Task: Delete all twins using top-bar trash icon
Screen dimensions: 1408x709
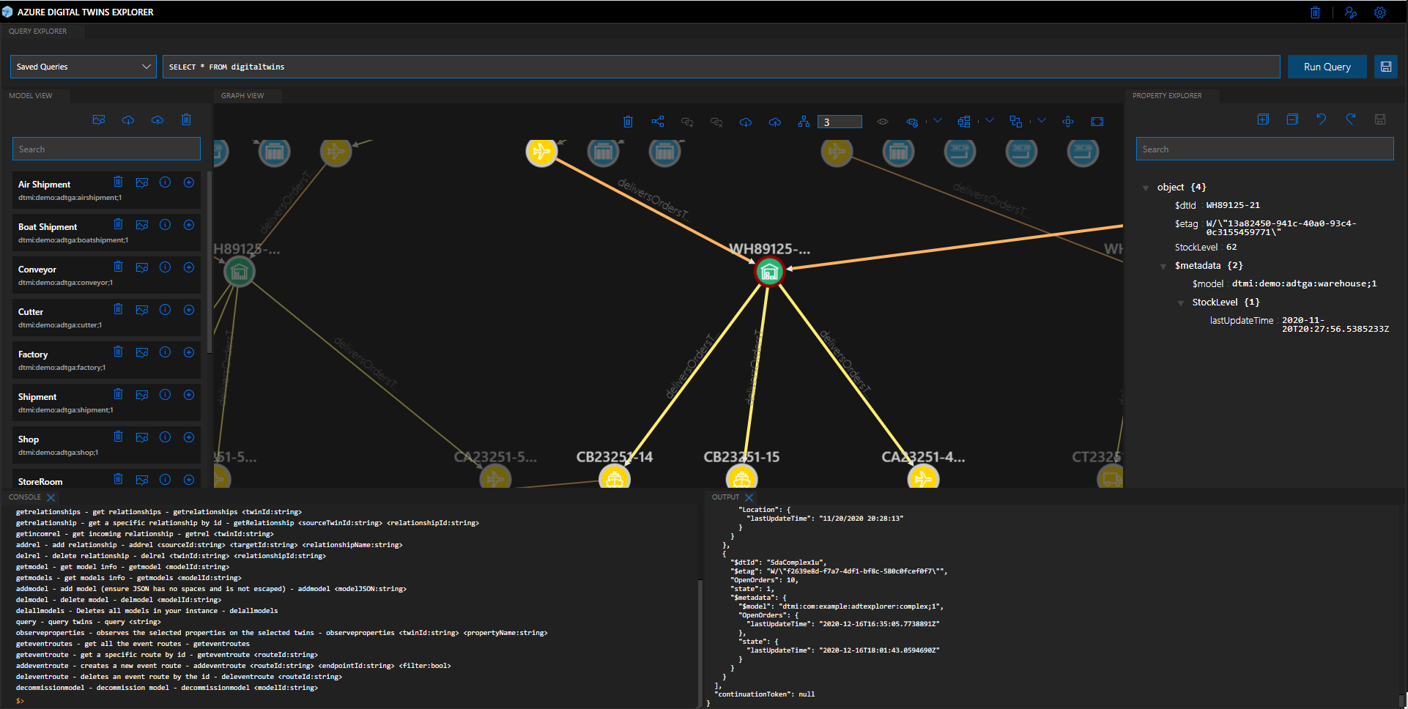Action: (x=1315, y=12)
